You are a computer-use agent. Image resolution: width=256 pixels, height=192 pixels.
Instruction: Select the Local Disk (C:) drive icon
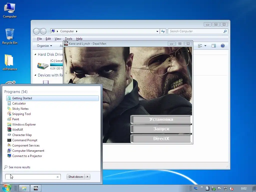(42, 65)
